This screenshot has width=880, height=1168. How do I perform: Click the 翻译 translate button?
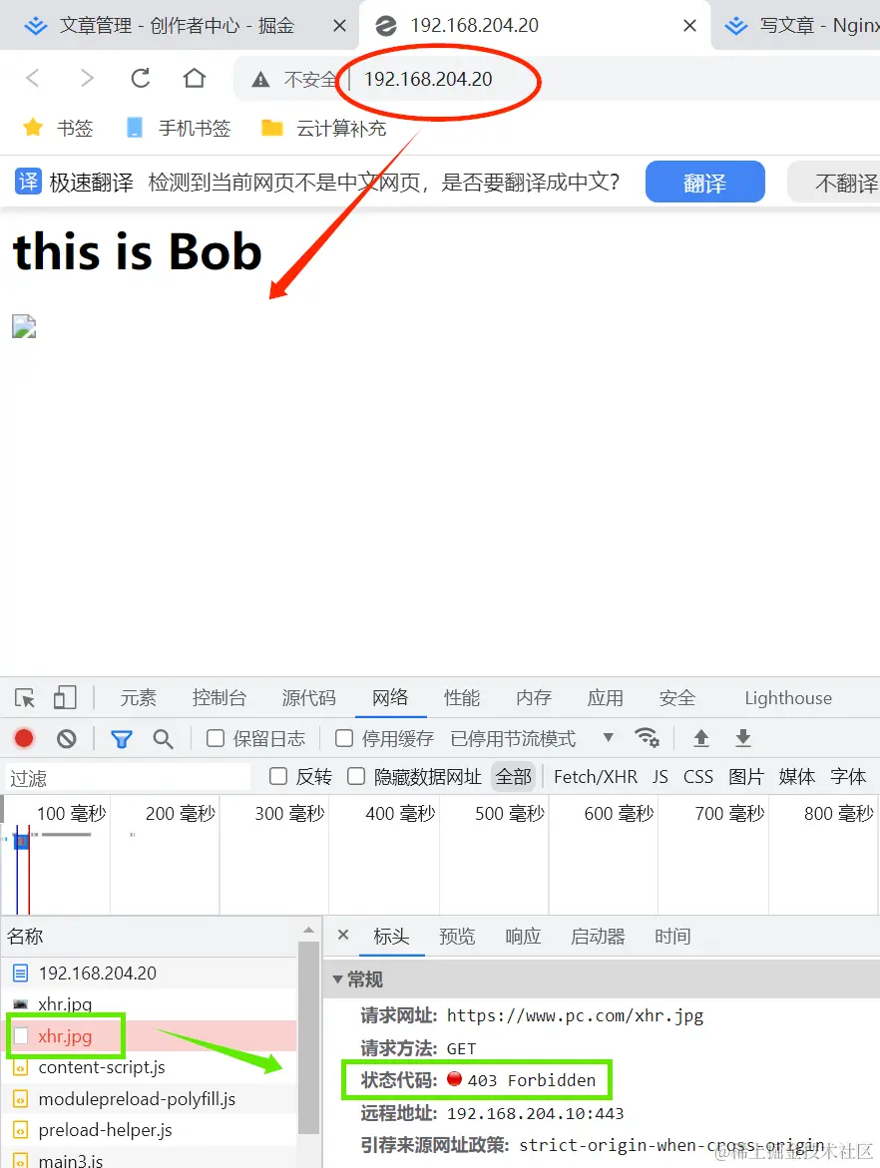click(x=704, y=182)
